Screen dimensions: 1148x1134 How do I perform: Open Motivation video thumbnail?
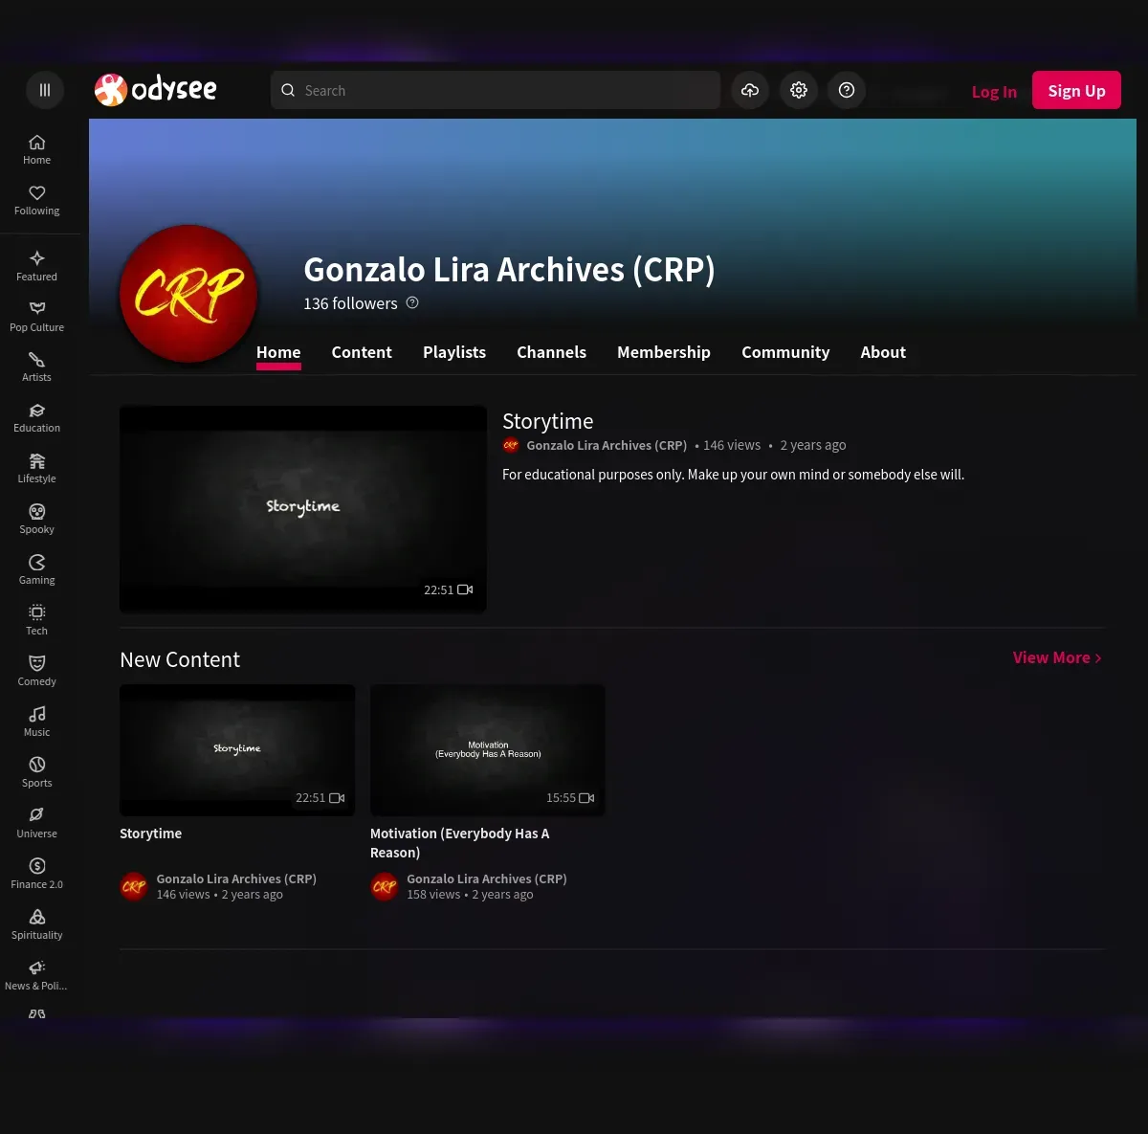click(488, 750)
